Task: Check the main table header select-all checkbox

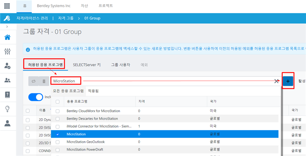Action: coord(28,111)
